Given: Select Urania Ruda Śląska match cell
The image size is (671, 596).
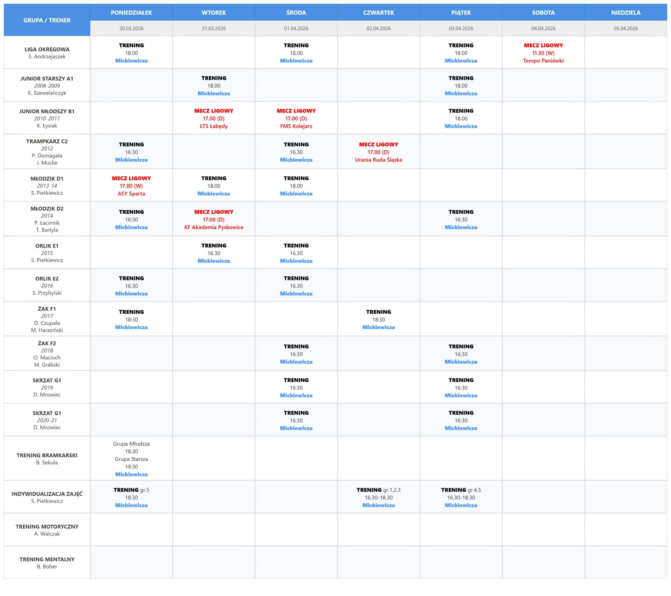Looking at the screenshot, I should tap(378, 160).
